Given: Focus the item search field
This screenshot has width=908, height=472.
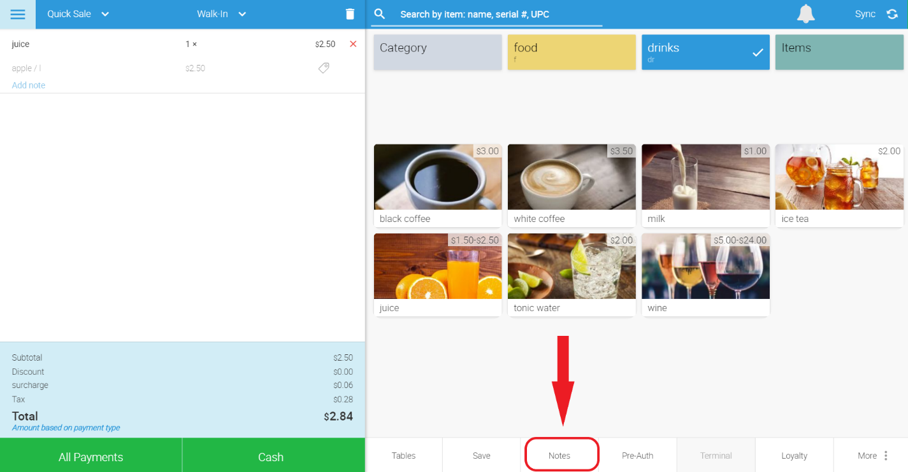Looking at the screenshot, I should click(x=488, y=14).
